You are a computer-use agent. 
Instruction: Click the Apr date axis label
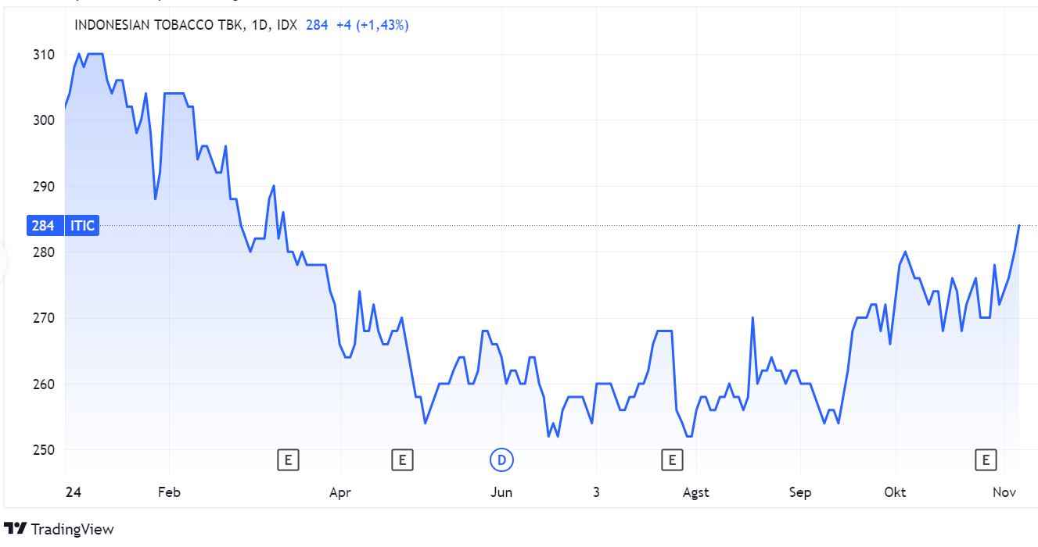tap(339, 492)
